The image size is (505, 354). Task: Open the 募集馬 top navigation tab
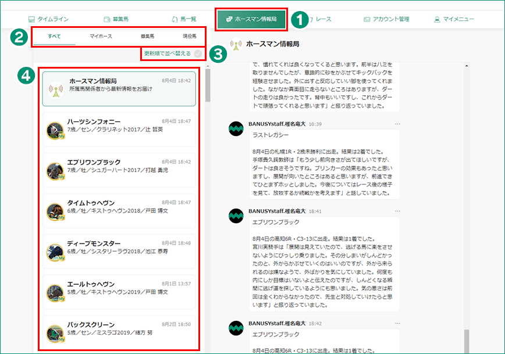pos(116,19)
